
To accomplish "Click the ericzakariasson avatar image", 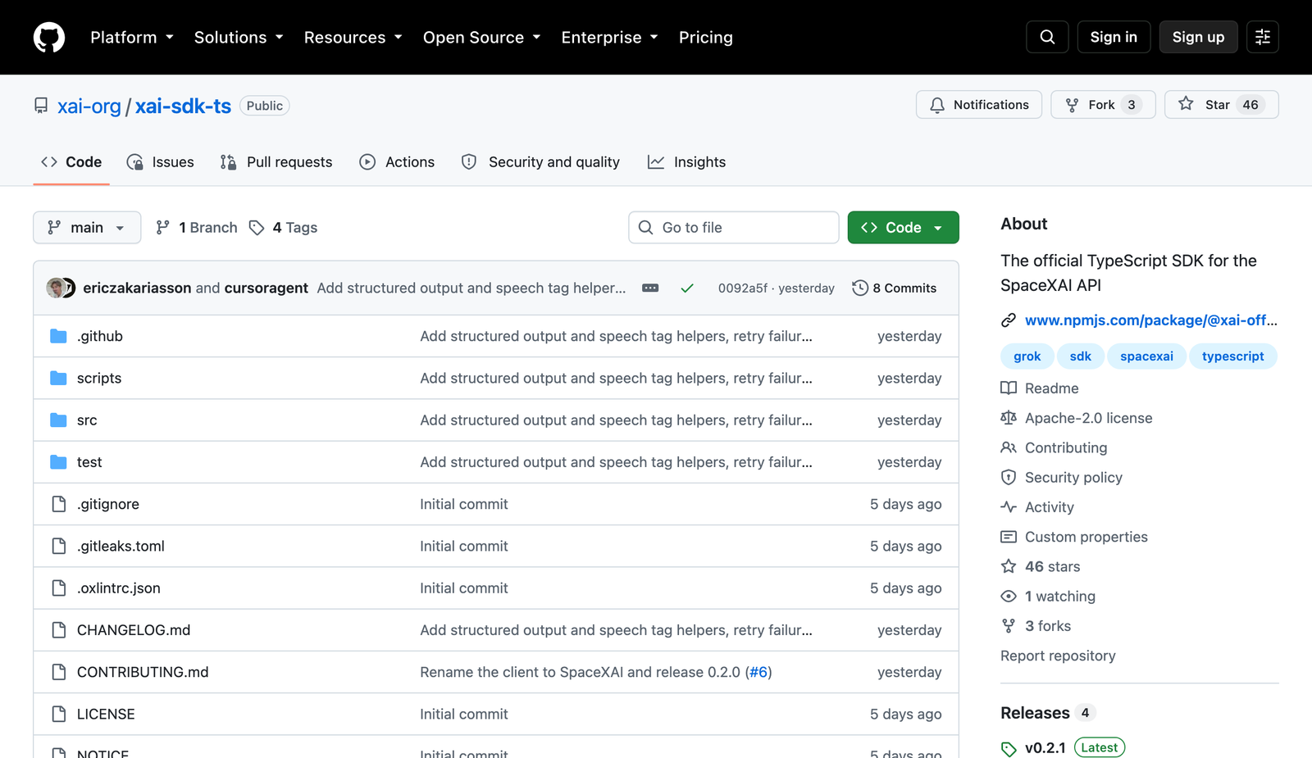I will [56, 288].
